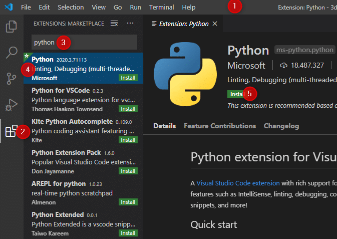Open the Go menu
The width and height of the screenshot is (337, 239).
tap(118, 8)
